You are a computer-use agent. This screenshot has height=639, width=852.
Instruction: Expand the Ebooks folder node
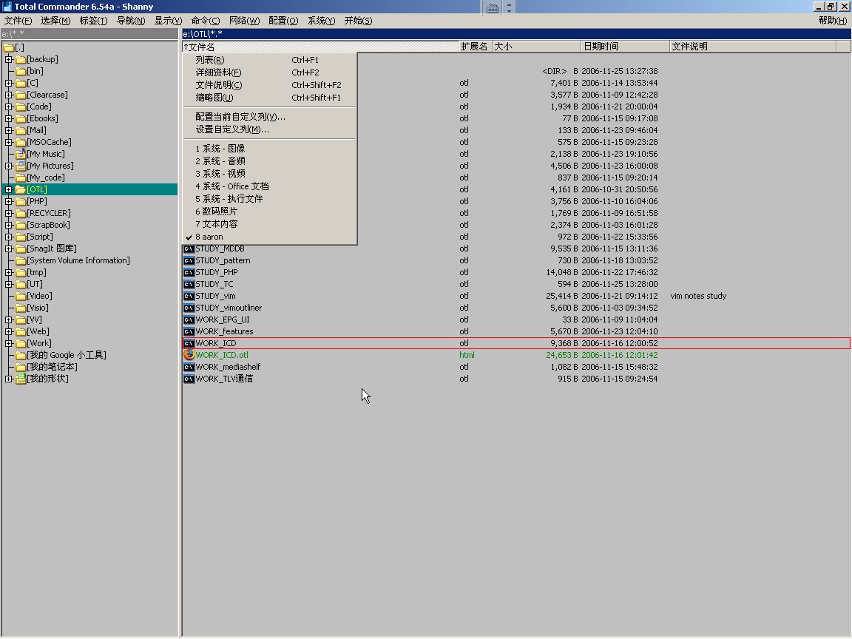pyautogui.click(x=9, y=118)
